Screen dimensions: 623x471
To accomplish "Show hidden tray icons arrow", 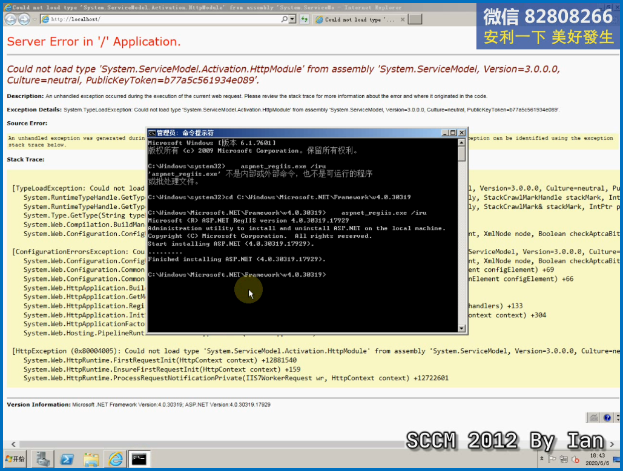I will [x=541, y=459].
